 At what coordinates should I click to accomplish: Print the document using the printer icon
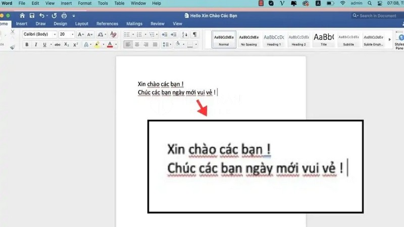click(64, 16)
